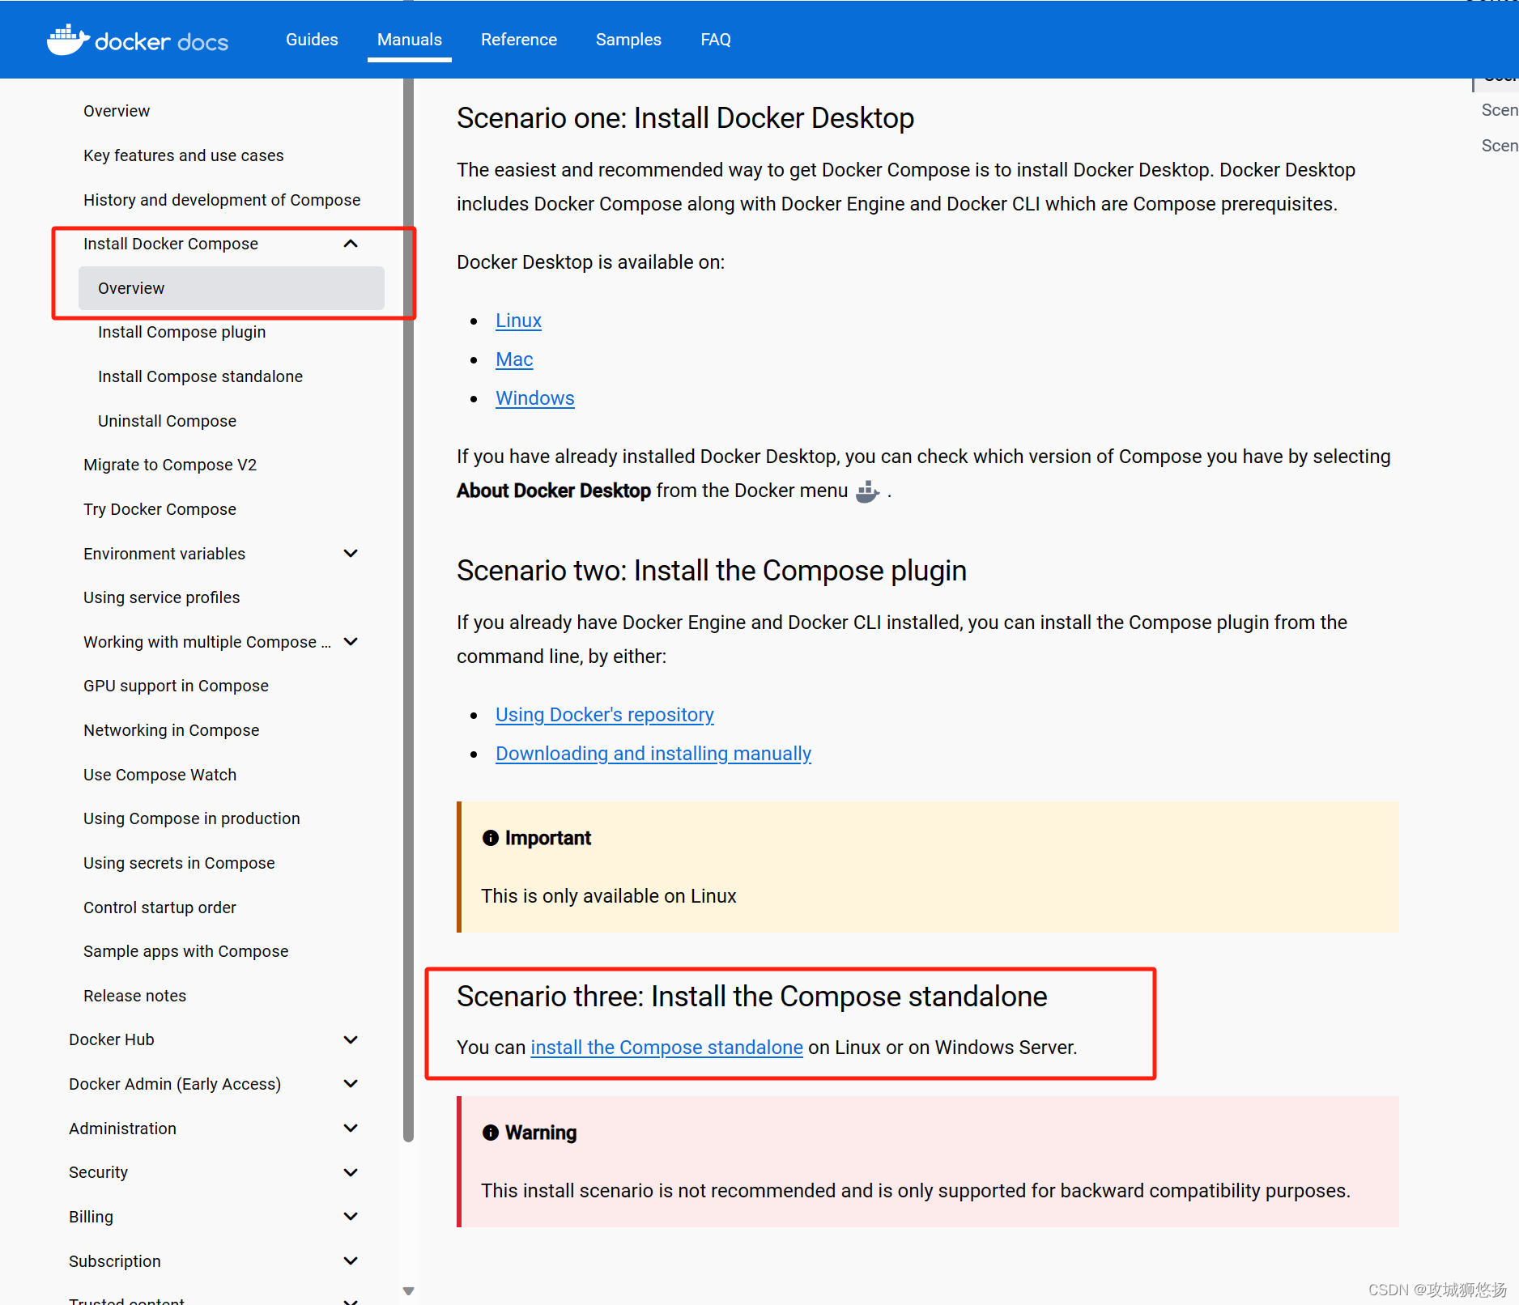Image resolution: width=1519 pixels, height=1305 pixels.
Task: Expand the Docker Hub sidebar section
Action: (x=351, y=1039)
